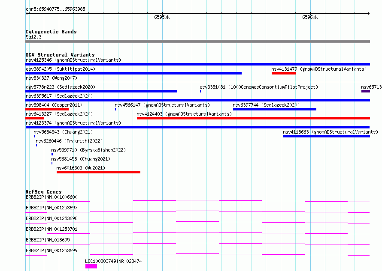
Task: Click ERBB2IP|NM_001253701 transcript label
Action: coord(52,229)
